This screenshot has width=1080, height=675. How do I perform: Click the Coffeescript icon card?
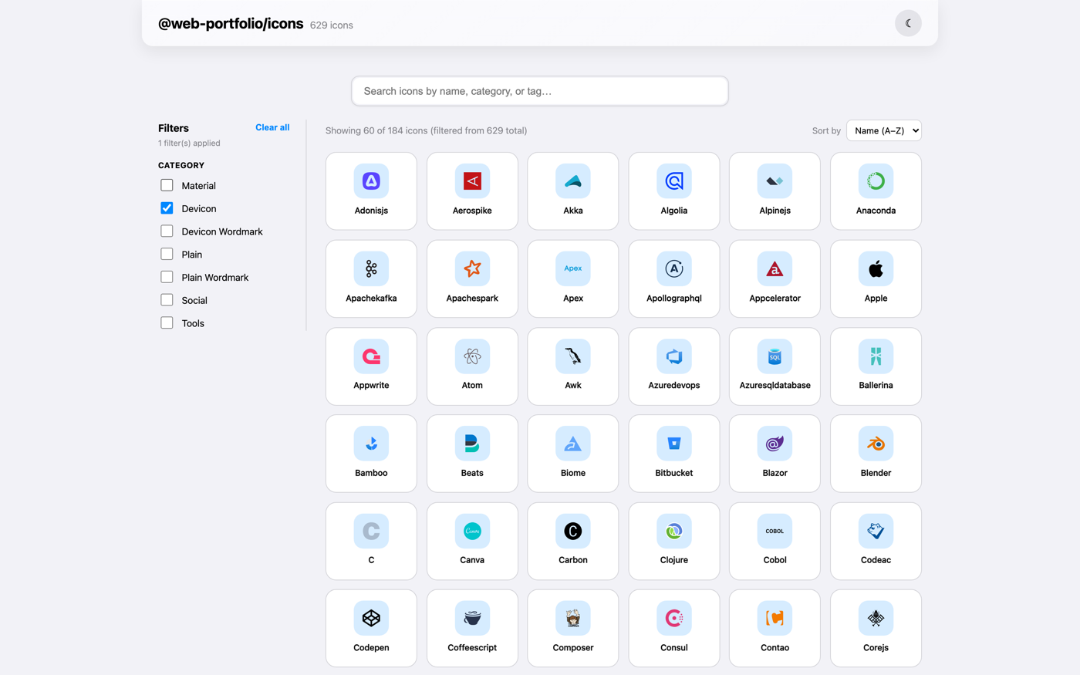tap(472, 628)
